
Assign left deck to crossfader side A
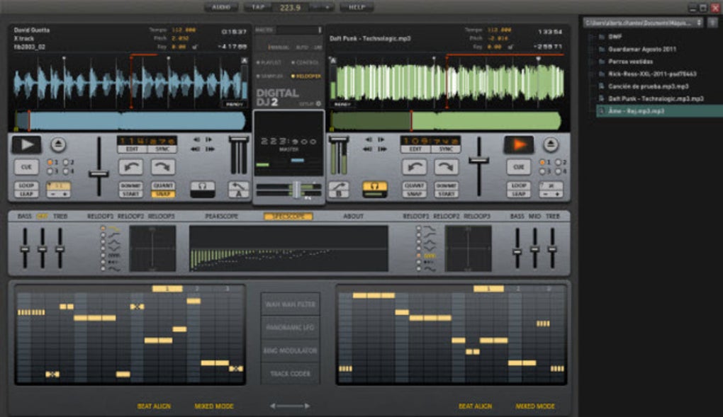(x=239, y=189)
